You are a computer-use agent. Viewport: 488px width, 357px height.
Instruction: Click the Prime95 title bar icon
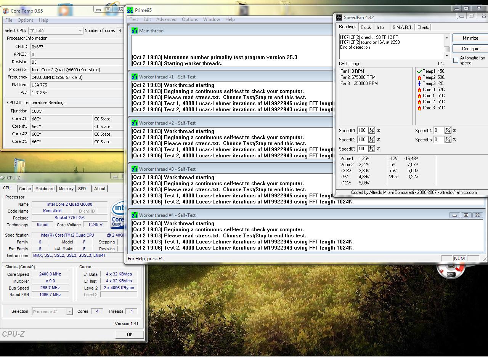point(130,10)
